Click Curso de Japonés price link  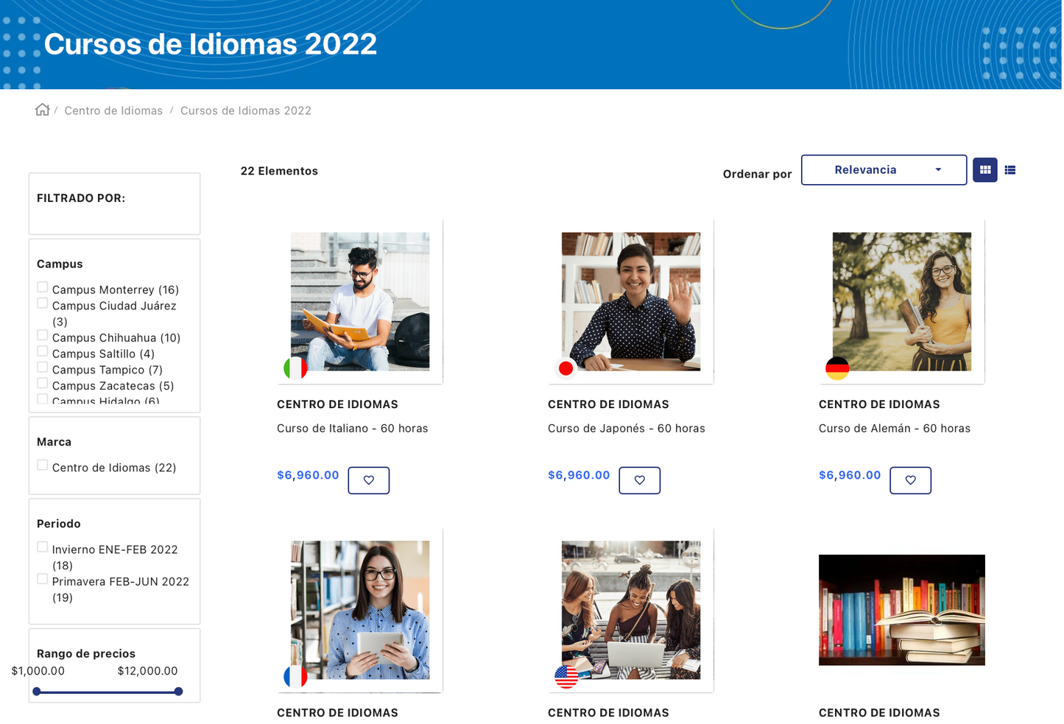click(579, 475)
